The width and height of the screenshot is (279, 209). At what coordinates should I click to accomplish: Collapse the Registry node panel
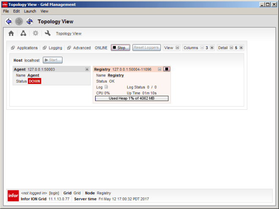point(159,69)
